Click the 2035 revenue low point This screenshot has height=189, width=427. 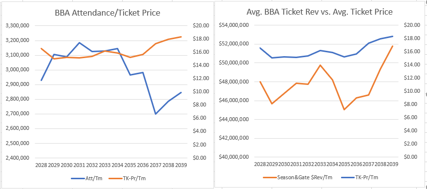344,109
